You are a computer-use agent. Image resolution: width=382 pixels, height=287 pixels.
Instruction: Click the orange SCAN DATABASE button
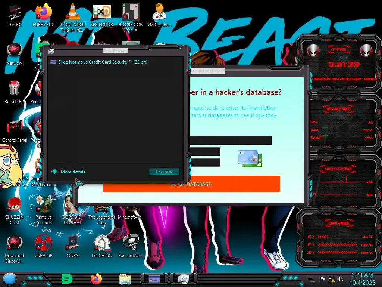(x=191, y=184)
